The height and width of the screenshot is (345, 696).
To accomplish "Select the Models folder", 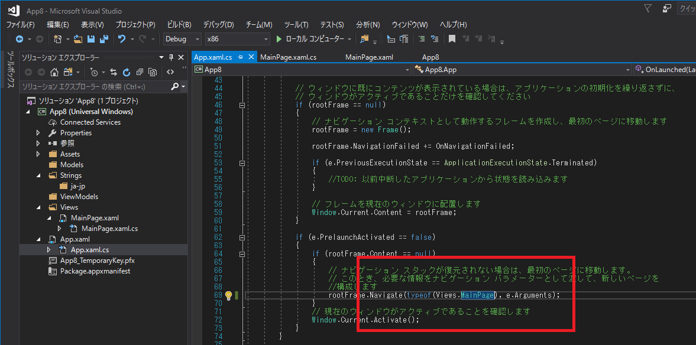I will (72, 165).
